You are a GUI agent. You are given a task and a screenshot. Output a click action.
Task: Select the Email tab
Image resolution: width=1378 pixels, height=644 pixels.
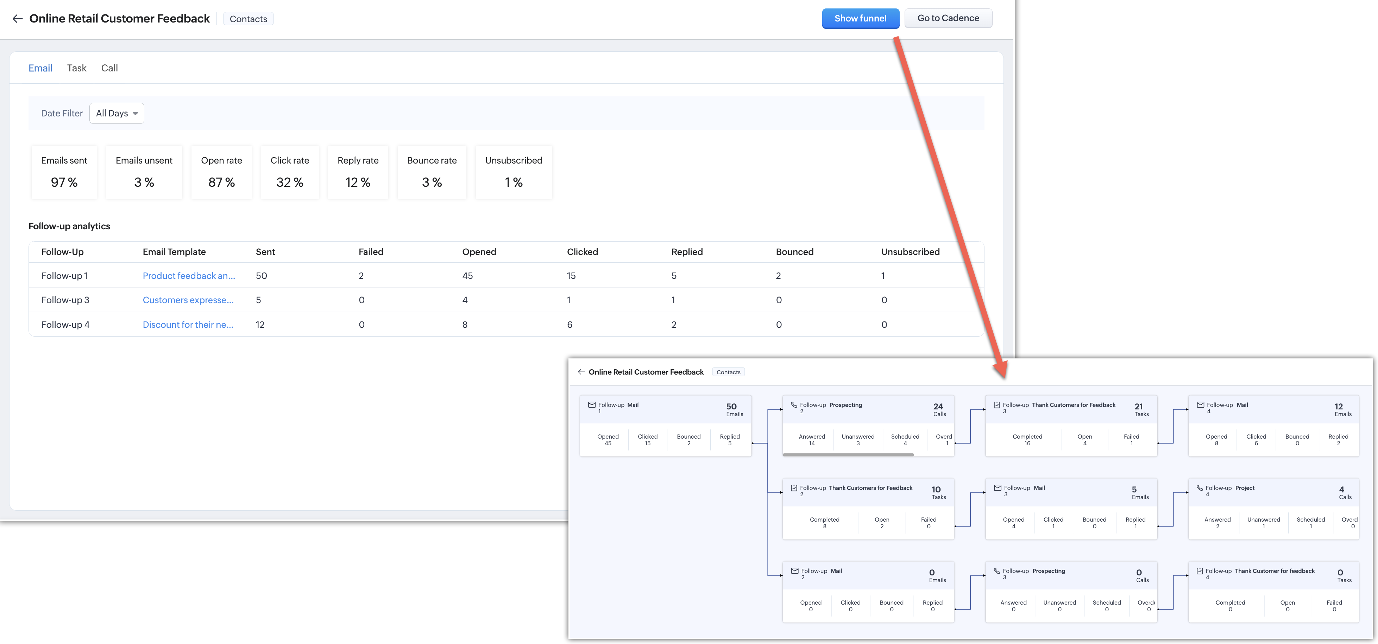pyautogui.click(x=40, y=68)
